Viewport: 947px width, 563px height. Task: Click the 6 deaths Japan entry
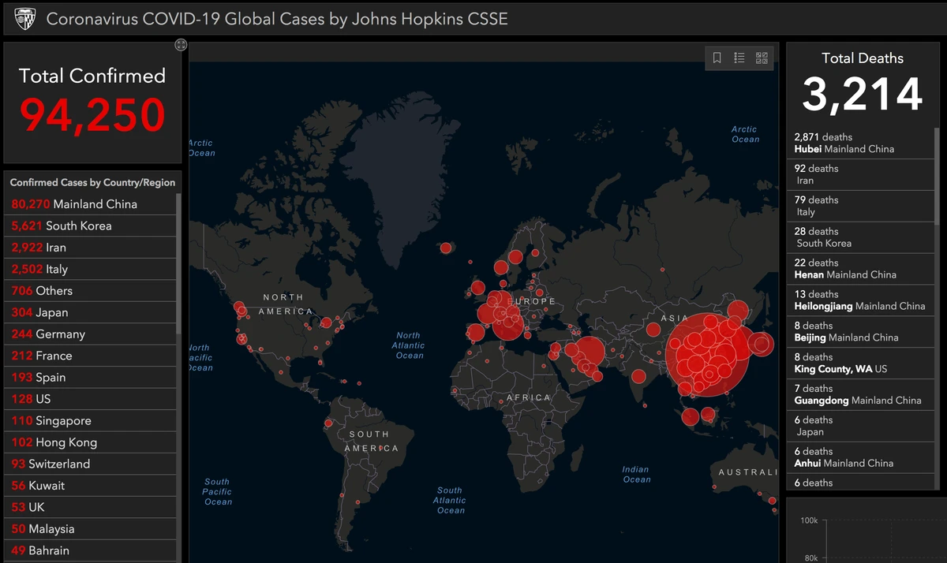pos(861,427)
